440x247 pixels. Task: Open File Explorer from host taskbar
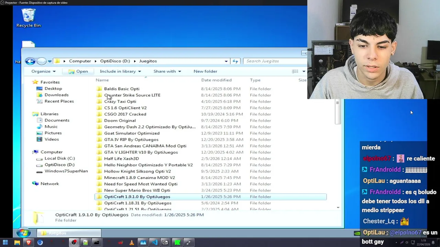(17, 243)
